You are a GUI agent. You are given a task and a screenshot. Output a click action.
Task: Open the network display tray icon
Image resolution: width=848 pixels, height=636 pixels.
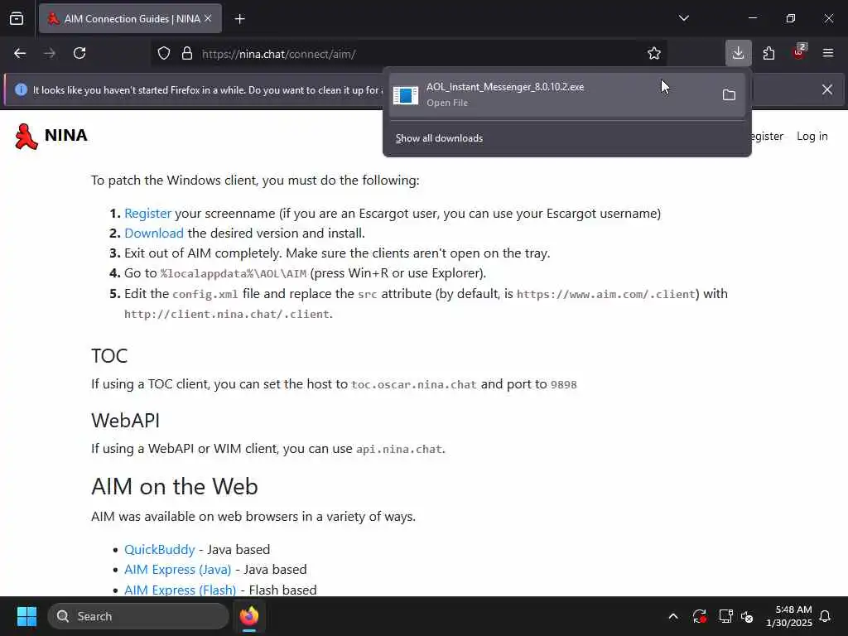[x=725, y=616]
